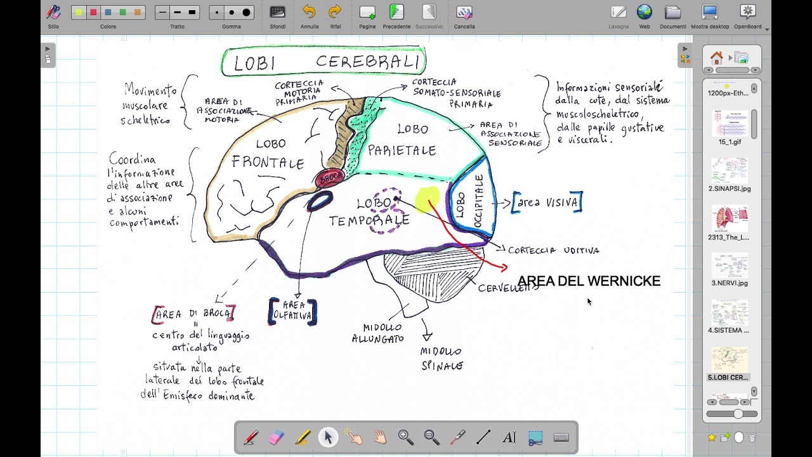Screen dimensions: 812x457
Task: Choose the thickest Tratto line width
Action: pyautogui.click(x=192, y=12)
